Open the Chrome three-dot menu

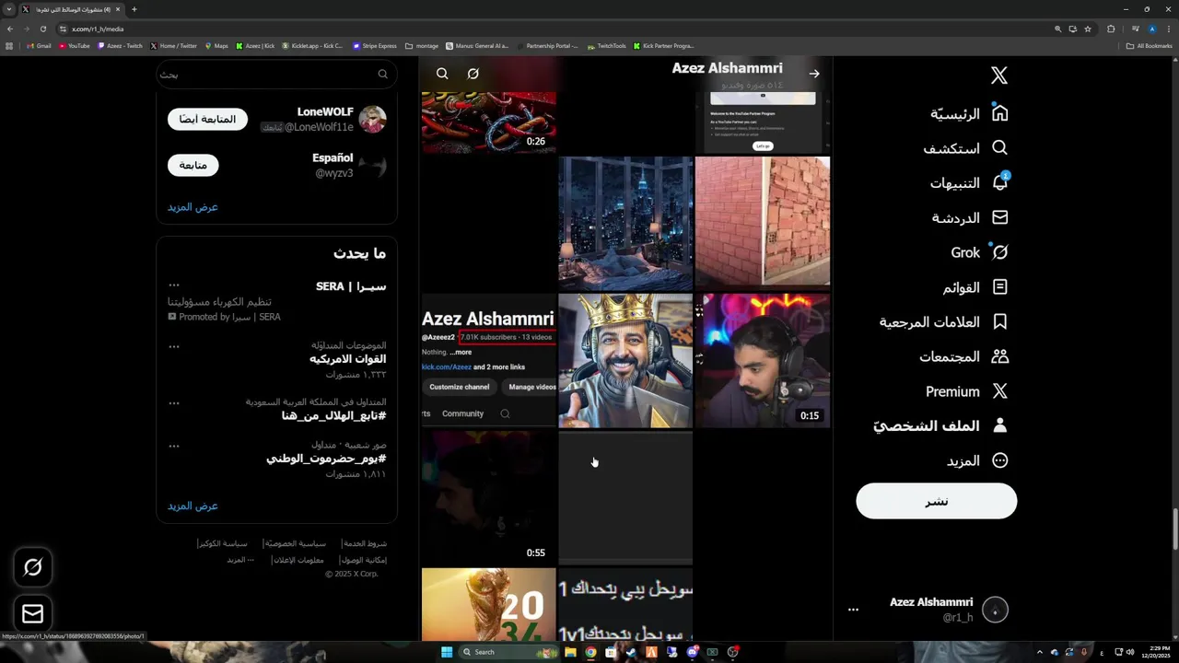pos(1168,29)
